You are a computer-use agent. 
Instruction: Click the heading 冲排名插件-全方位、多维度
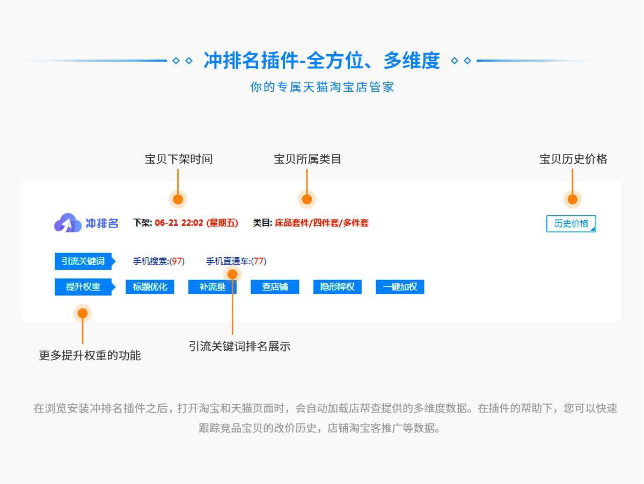pyautogui.click(x=322, y=61)
